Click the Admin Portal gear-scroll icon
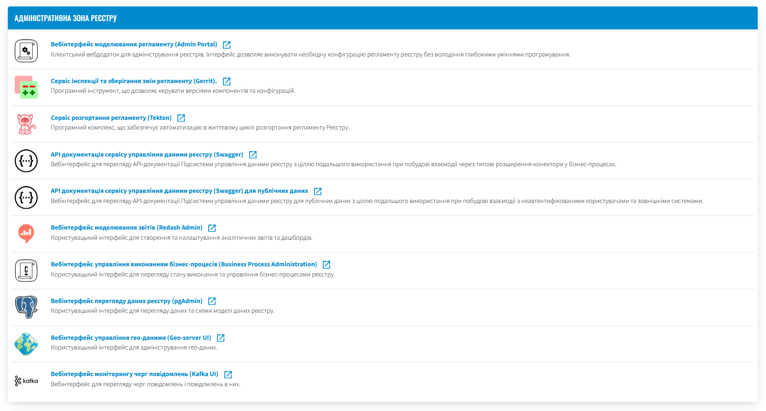 tap(26, 51)
